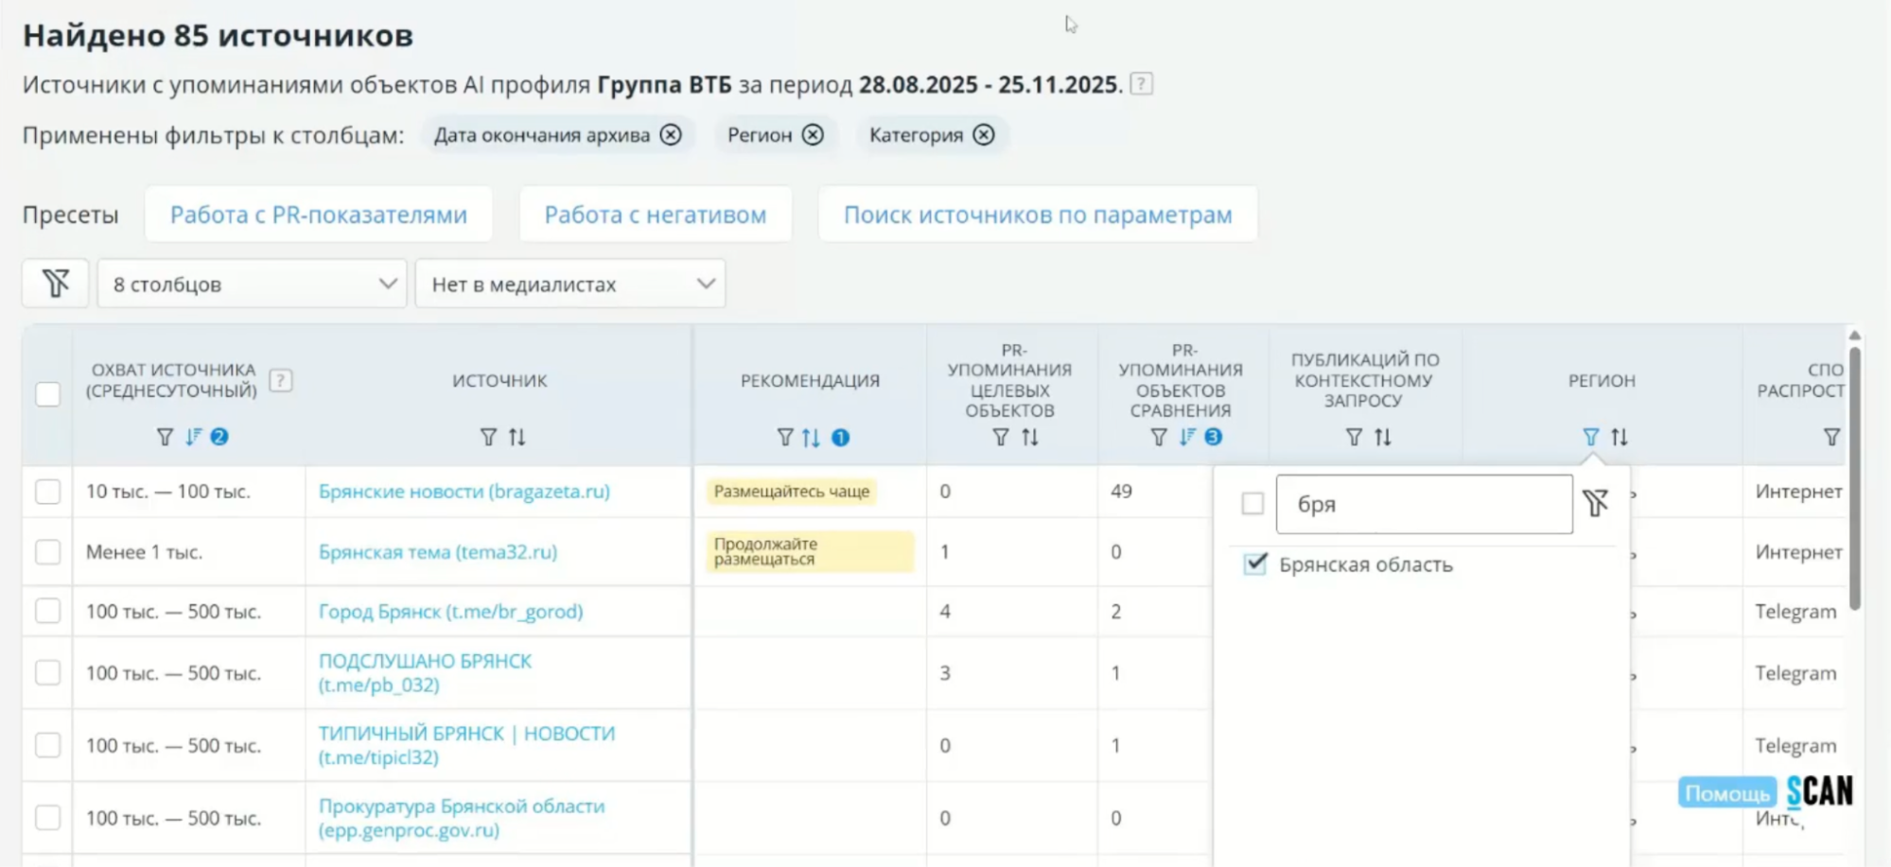1891x867 pixels.
Task: Click the region search field with 'бря'
Action: point(1424,505)
